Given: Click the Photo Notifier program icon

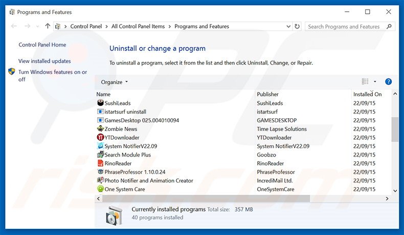Looking at the screenshot, I should click(x=100, y=180).
